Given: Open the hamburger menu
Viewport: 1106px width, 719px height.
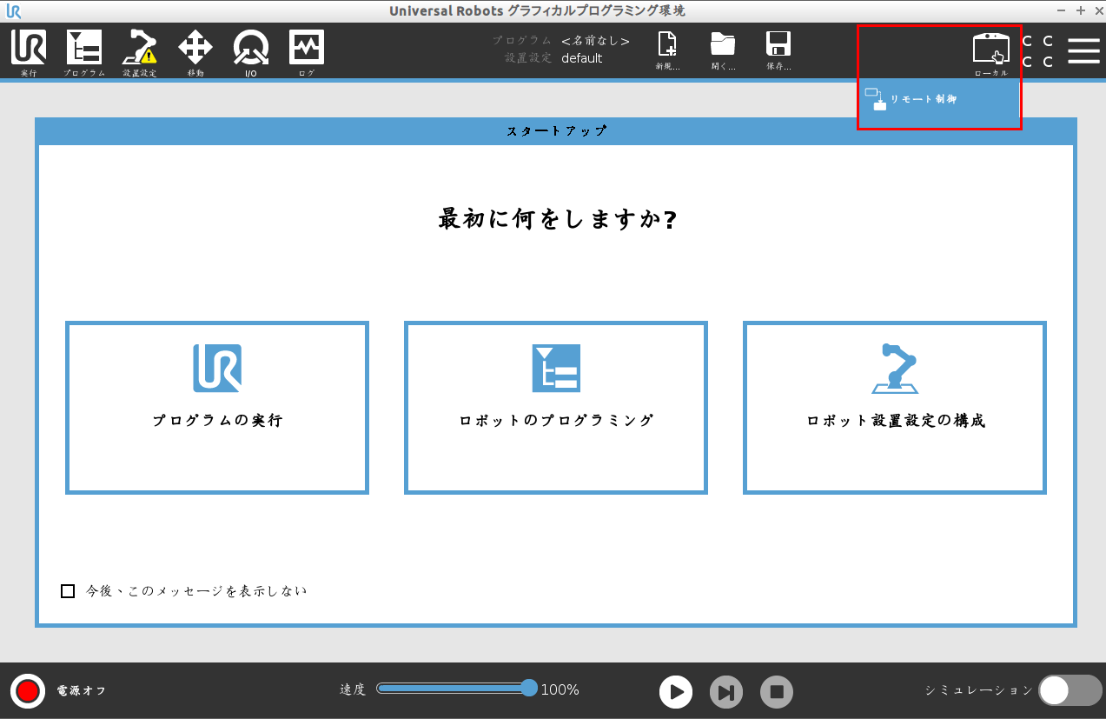Looking at the screenshot, I should 1083,50.
